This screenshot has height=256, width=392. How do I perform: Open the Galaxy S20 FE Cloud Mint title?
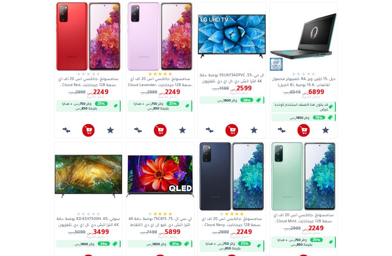tap(304, 218)
